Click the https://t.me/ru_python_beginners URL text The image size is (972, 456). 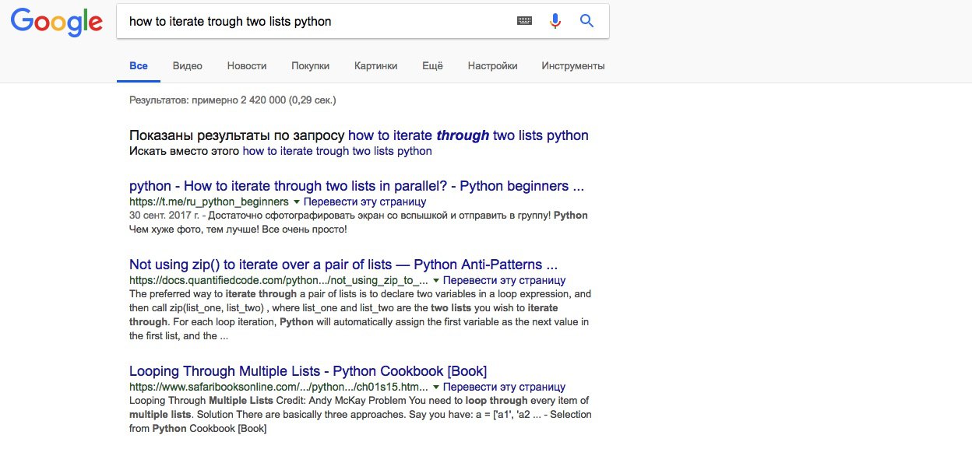(x=209, y=202)
